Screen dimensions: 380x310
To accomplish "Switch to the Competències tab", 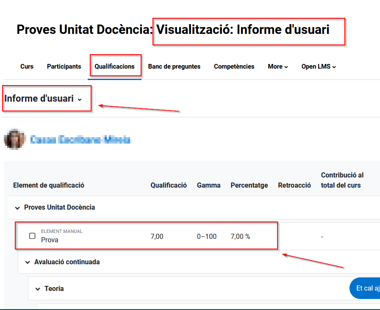I will [234, 66].
